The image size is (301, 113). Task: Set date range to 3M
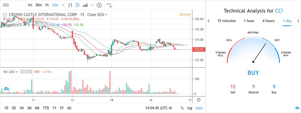coord(29,108)
